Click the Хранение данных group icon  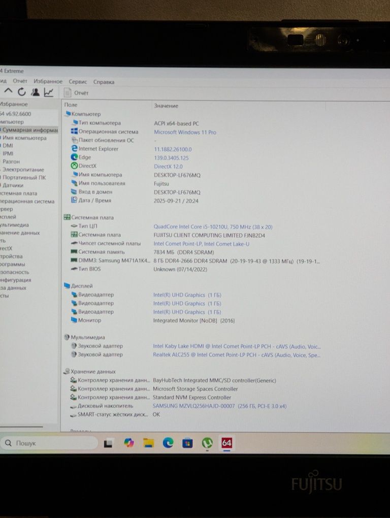click(67, 371)
